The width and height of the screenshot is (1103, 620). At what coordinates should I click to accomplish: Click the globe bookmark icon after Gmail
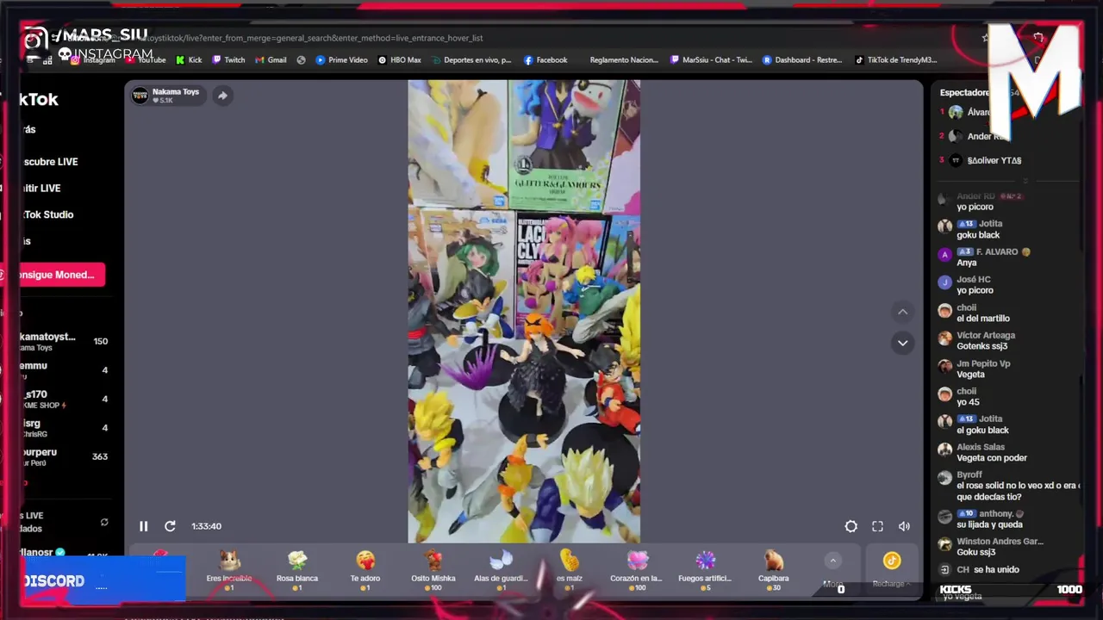(301, 60)
